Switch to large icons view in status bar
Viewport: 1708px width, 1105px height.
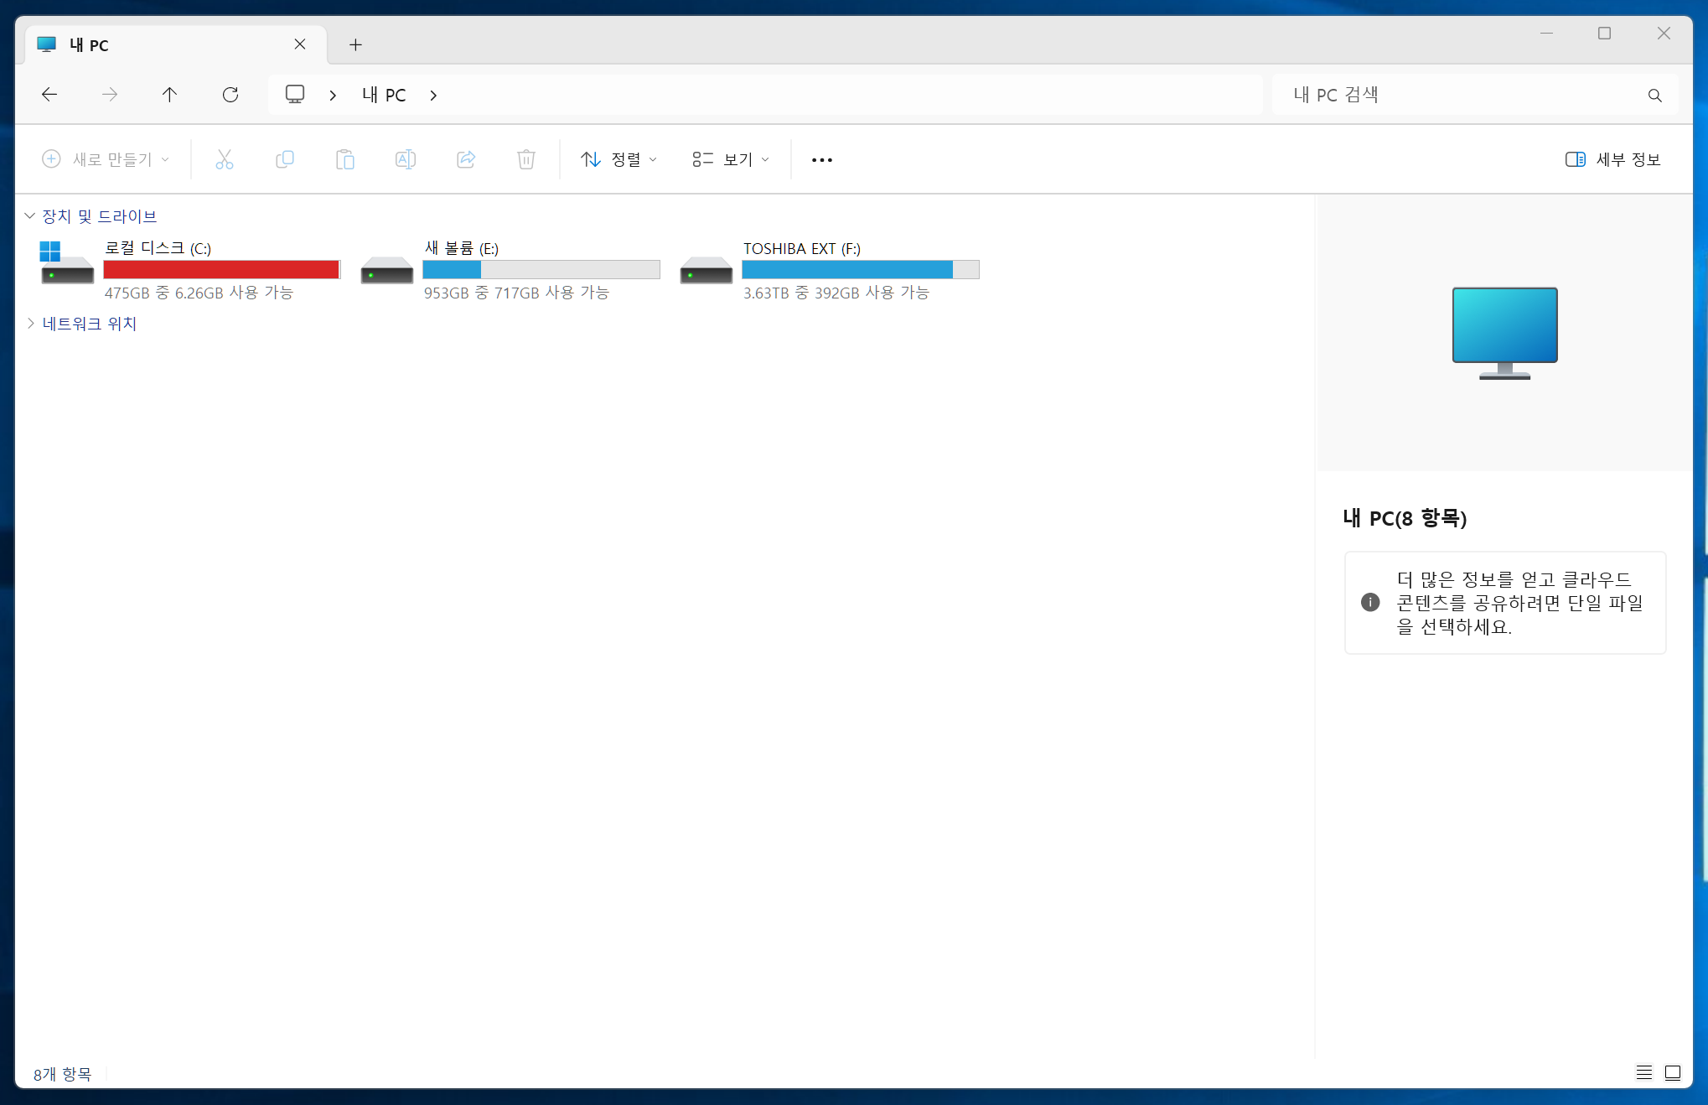tap(1672, 1072)
